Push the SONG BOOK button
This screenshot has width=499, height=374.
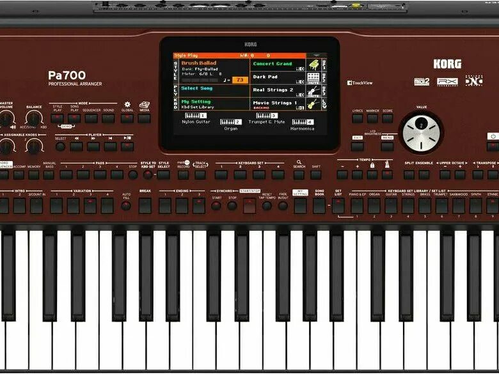pos(319,206)
